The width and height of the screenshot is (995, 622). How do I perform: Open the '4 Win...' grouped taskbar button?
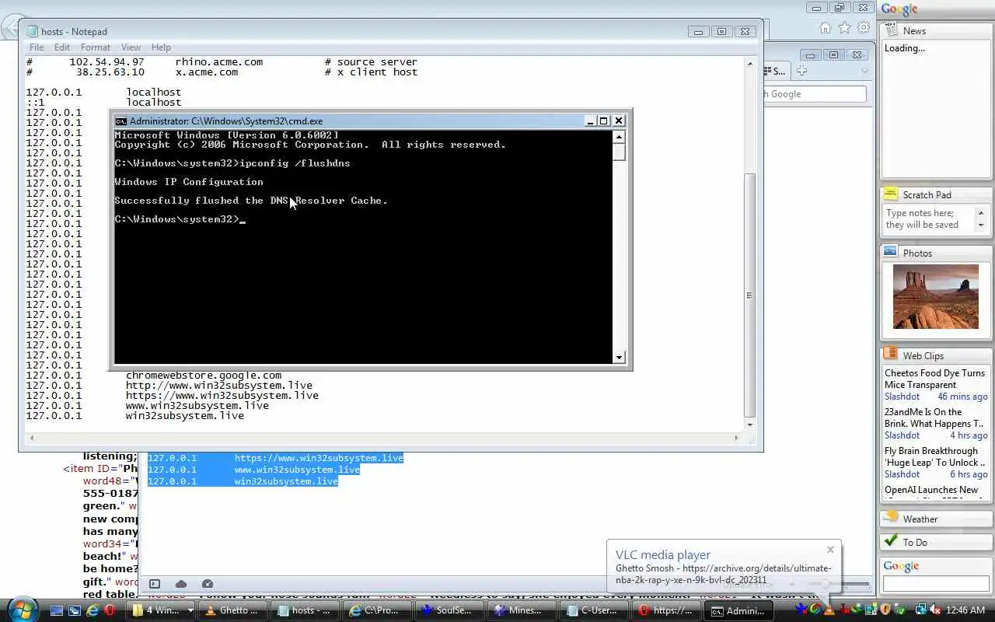(162, 610)
